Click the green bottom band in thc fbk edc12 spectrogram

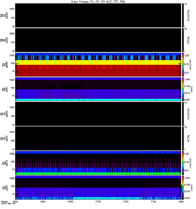tap(98, 173)
